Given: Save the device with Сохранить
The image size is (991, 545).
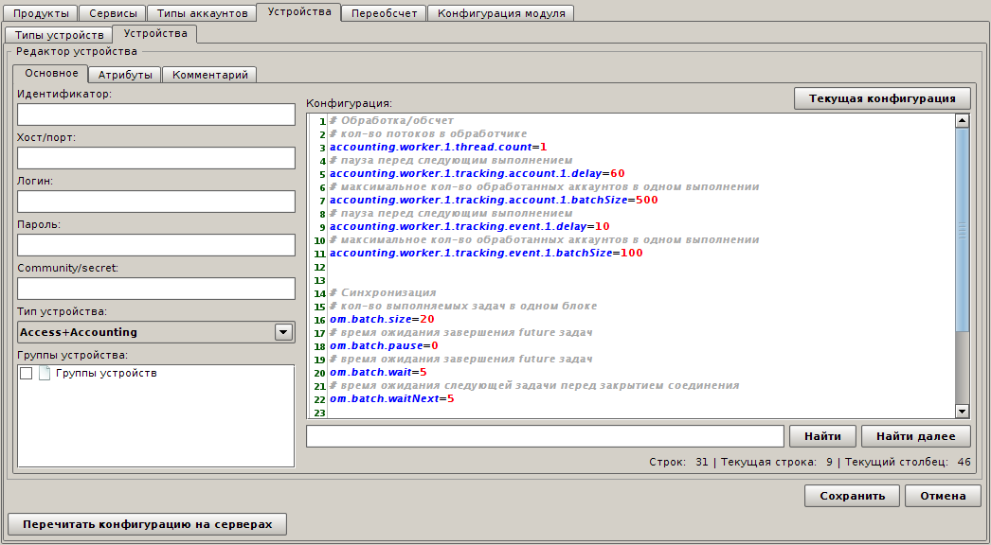Looking at the screenshot, I should point(852,496).
